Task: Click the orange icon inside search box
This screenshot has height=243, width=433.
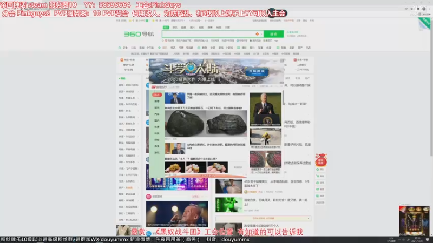Action: [257, 34]
